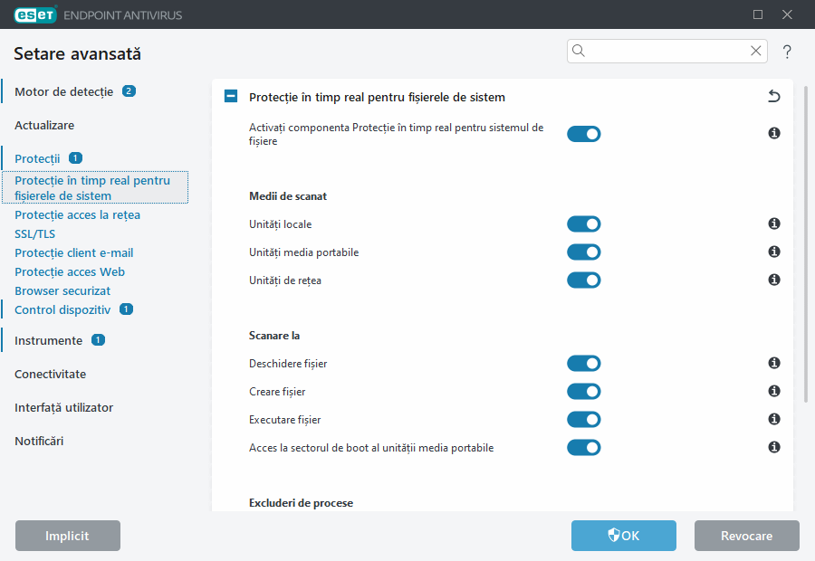This screenshot has height=561, width=815.
Task: Click the info icon for Unități media portabile
Action: tap(774, 252)
